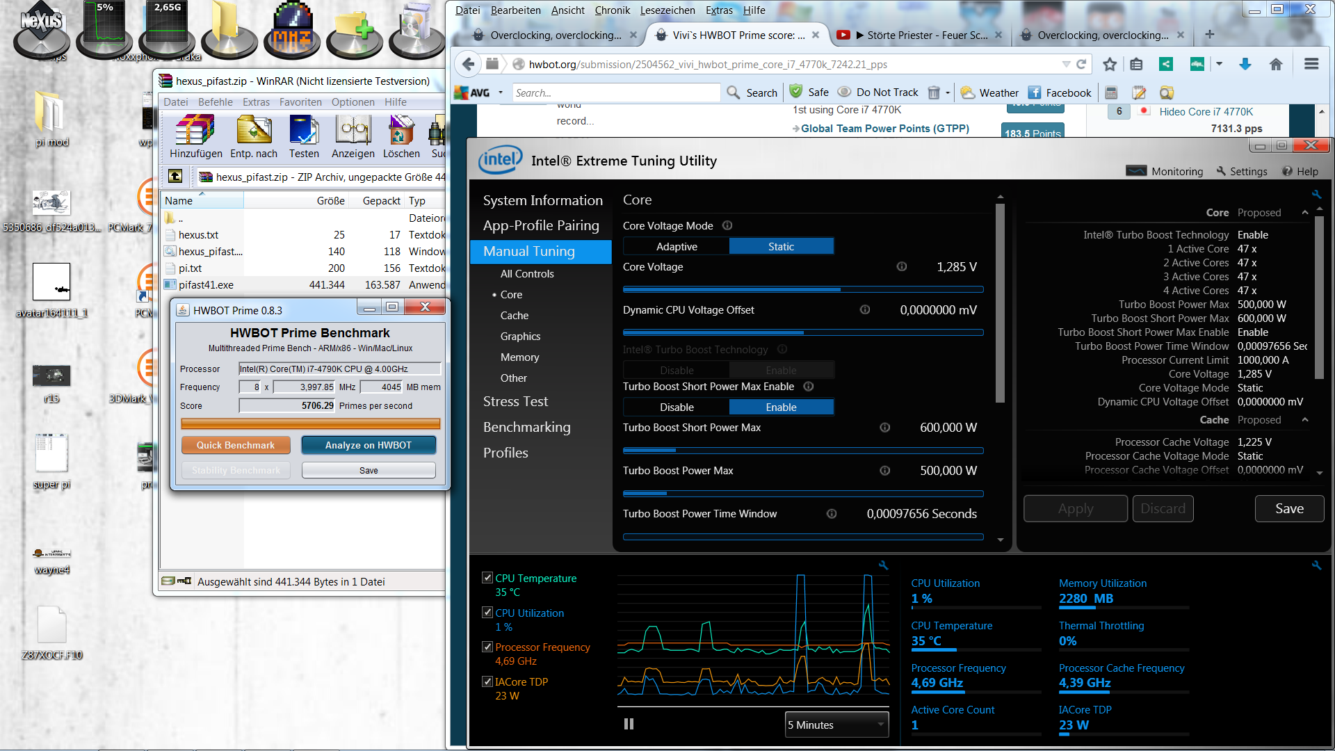The image size is (1335, 751).
Task: Click Entp. nach extract icon in WinRAR
Action: (254, 137)
